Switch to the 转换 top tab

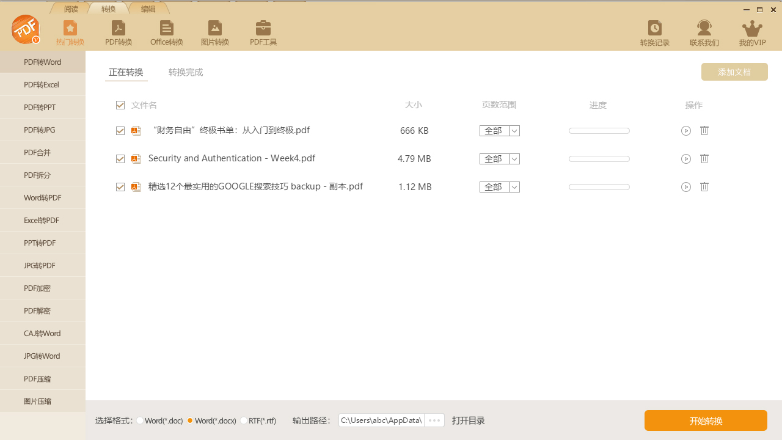(x=109, y=9)
